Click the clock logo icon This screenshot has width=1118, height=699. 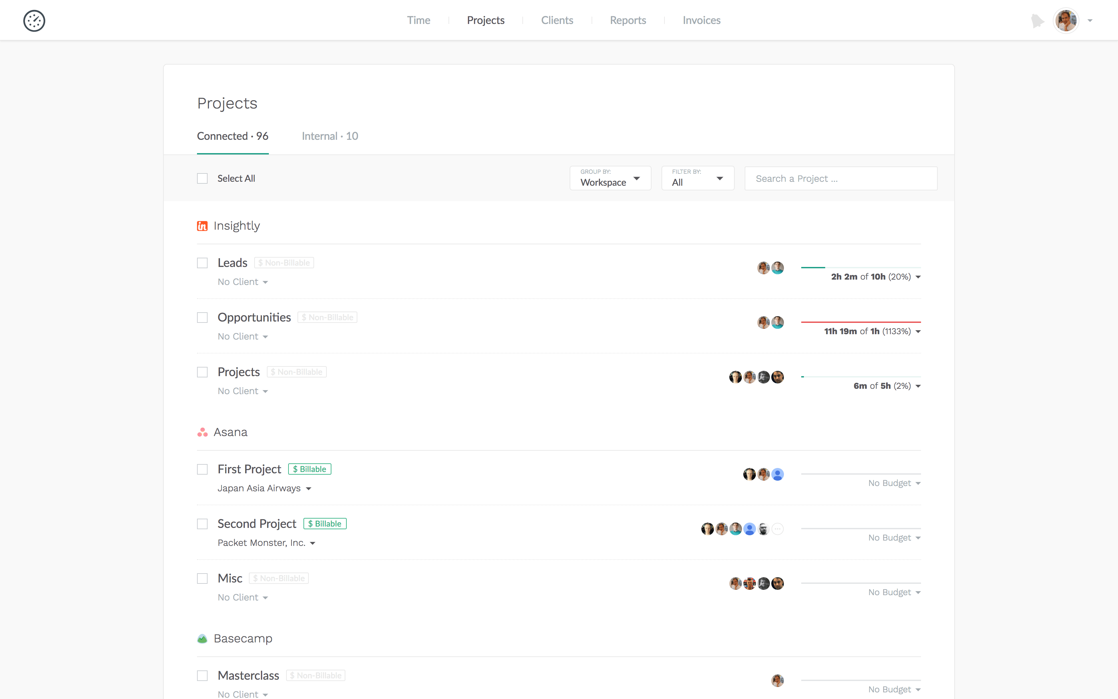click(x=34, y=21)
